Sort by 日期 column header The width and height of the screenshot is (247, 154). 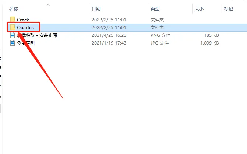tap(96, 9)
